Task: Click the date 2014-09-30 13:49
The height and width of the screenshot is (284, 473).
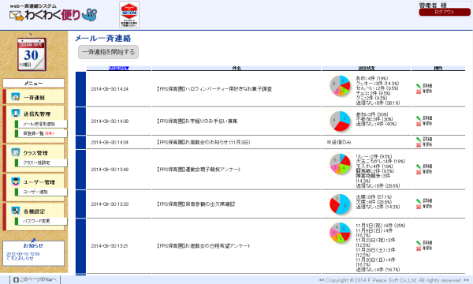Action: (x=110, y=170)
